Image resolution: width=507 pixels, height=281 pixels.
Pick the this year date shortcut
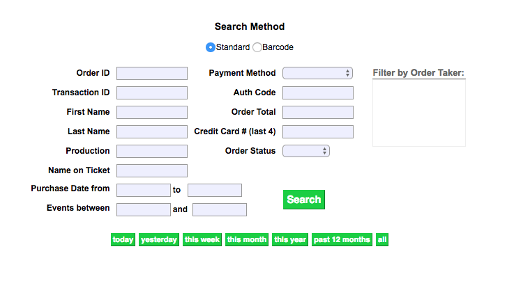[290, 240]
